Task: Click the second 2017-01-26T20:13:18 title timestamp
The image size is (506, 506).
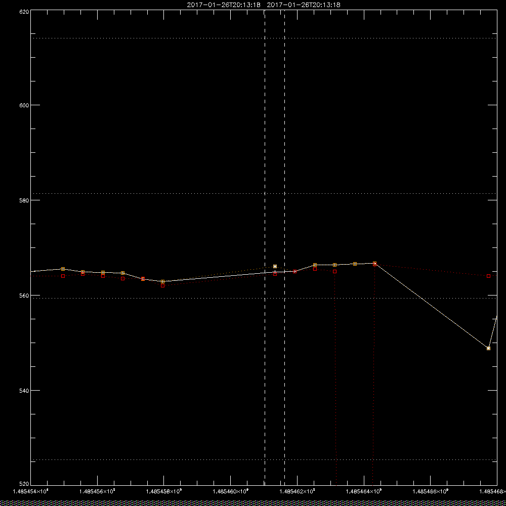Action: pos(304,5)
